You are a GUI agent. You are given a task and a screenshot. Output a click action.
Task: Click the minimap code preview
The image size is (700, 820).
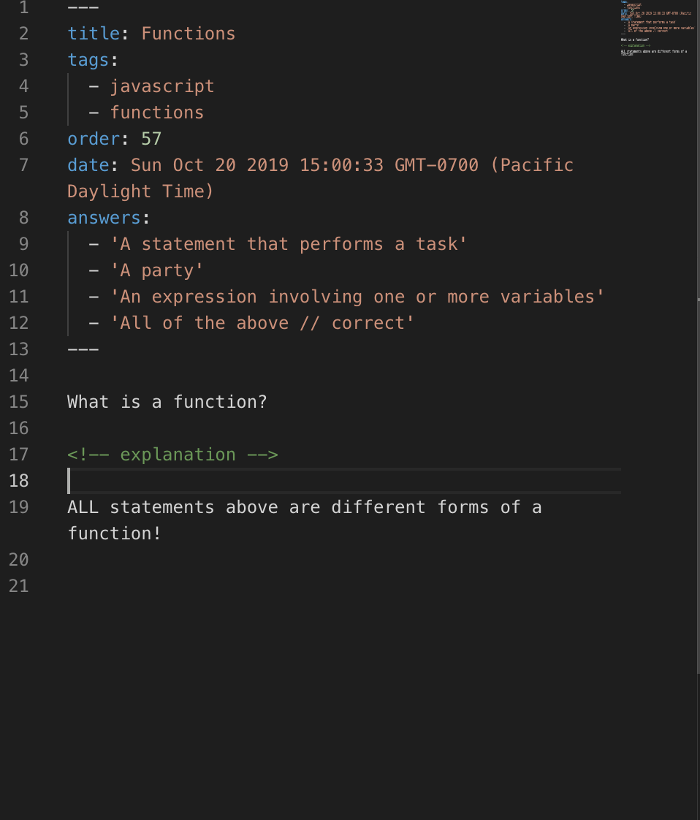click(655, 29)
